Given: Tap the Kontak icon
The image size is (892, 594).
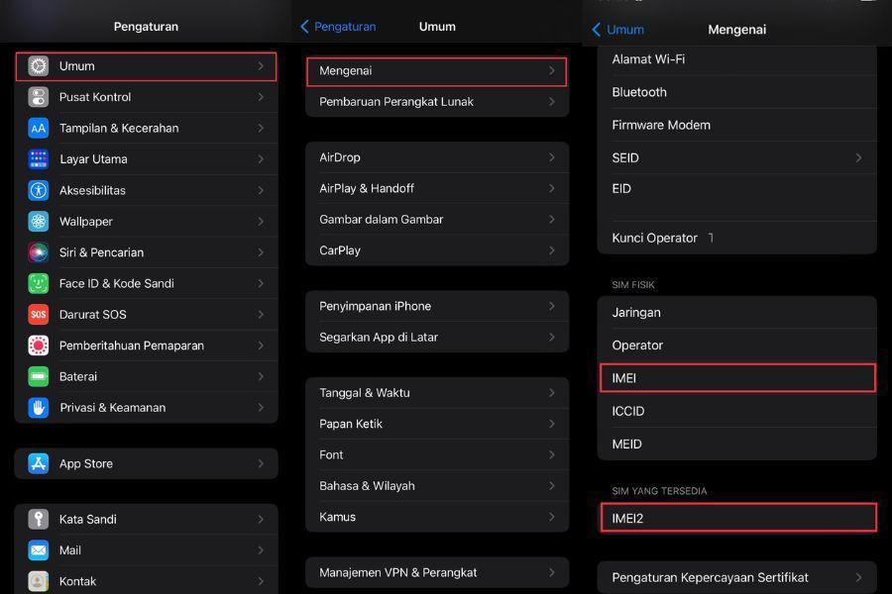Looking at the screenshot, I should [38, 581].
